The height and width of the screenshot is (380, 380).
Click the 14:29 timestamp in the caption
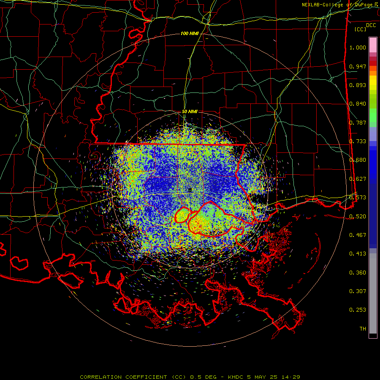[x=290, y=377]
